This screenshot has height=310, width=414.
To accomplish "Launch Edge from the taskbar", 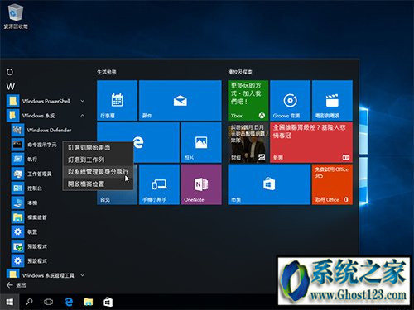I will (69, 302).
